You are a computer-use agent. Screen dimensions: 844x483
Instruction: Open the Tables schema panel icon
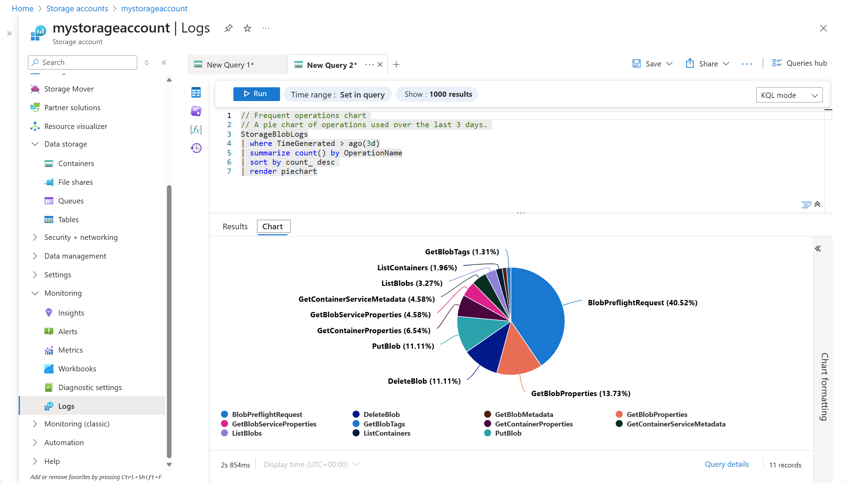[x=196, y=93]
